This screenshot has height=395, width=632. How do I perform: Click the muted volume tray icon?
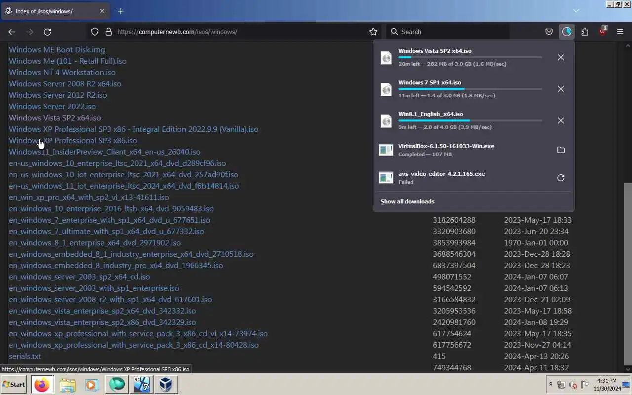(573, 384)
